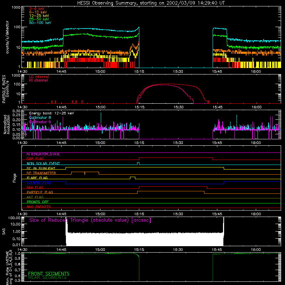
Task: Click the NON_SOLAR_EVENT flag label
Action: 43,164
